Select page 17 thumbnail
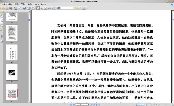This screenshot has height=106, width=174. (12, 92)
